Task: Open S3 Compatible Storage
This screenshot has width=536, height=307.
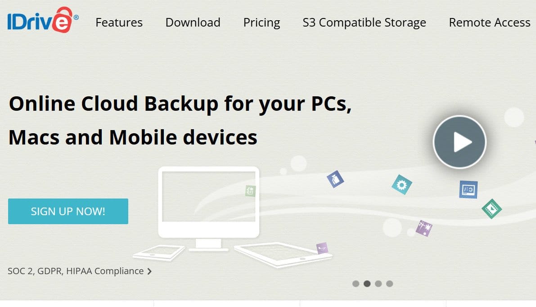Action: tap(364, 22)
